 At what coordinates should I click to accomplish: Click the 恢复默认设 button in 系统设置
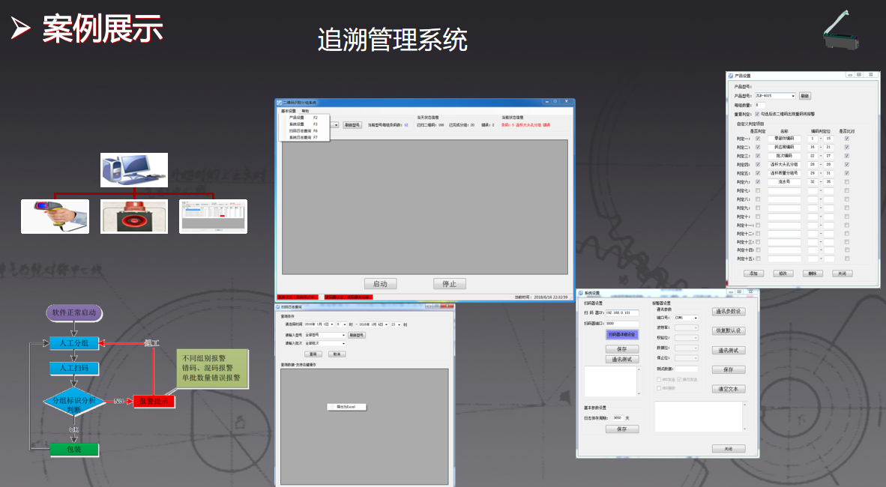tap(729, 331)
